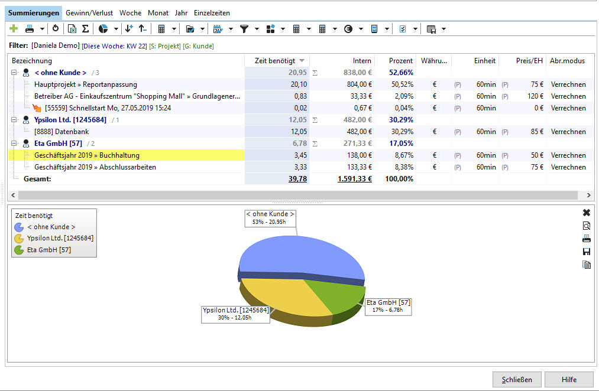Click the funnel filter icon
Viewport: 599px width, 391px height.
click(244, 28)
